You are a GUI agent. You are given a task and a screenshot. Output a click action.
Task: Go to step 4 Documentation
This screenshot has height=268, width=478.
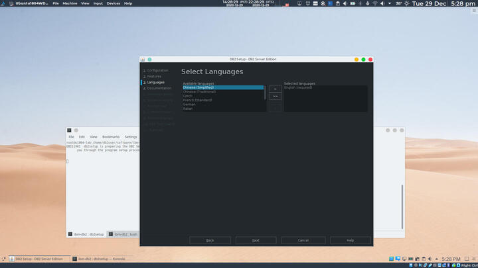click(x=157, y=89)
